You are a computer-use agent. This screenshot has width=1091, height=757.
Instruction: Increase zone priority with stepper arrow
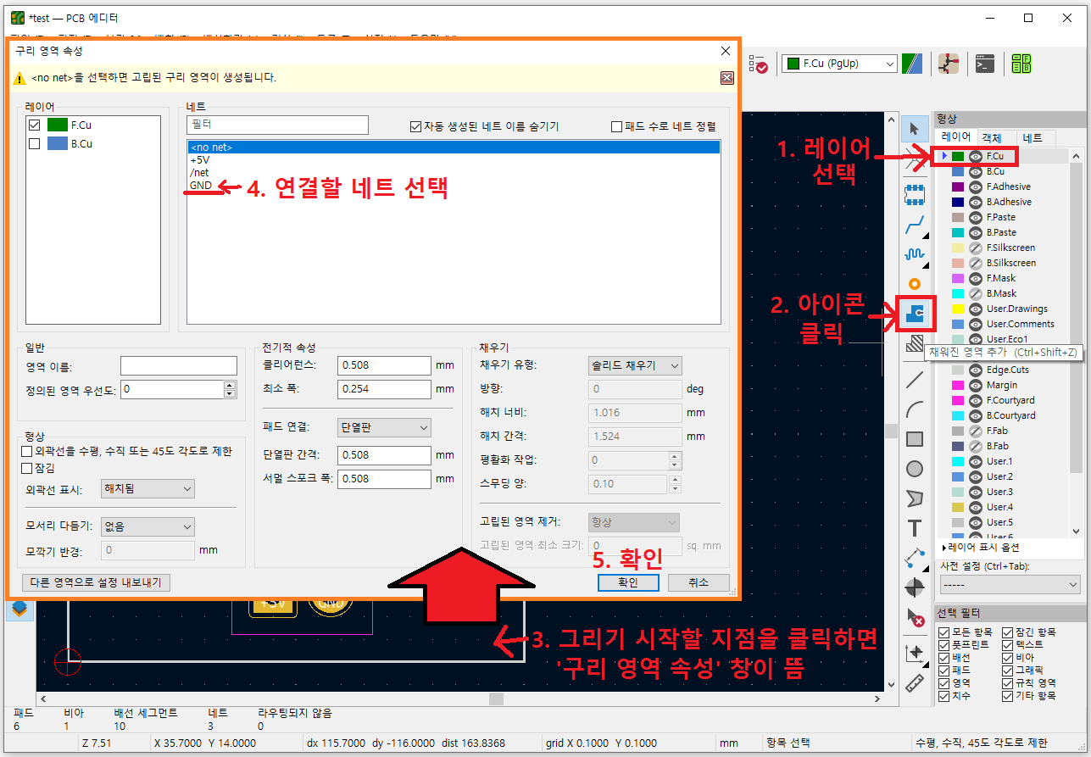tap(230, 385)
